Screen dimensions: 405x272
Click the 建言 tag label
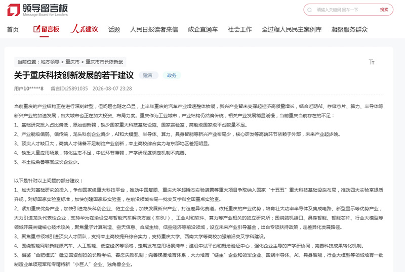click(x=148, y=75)
